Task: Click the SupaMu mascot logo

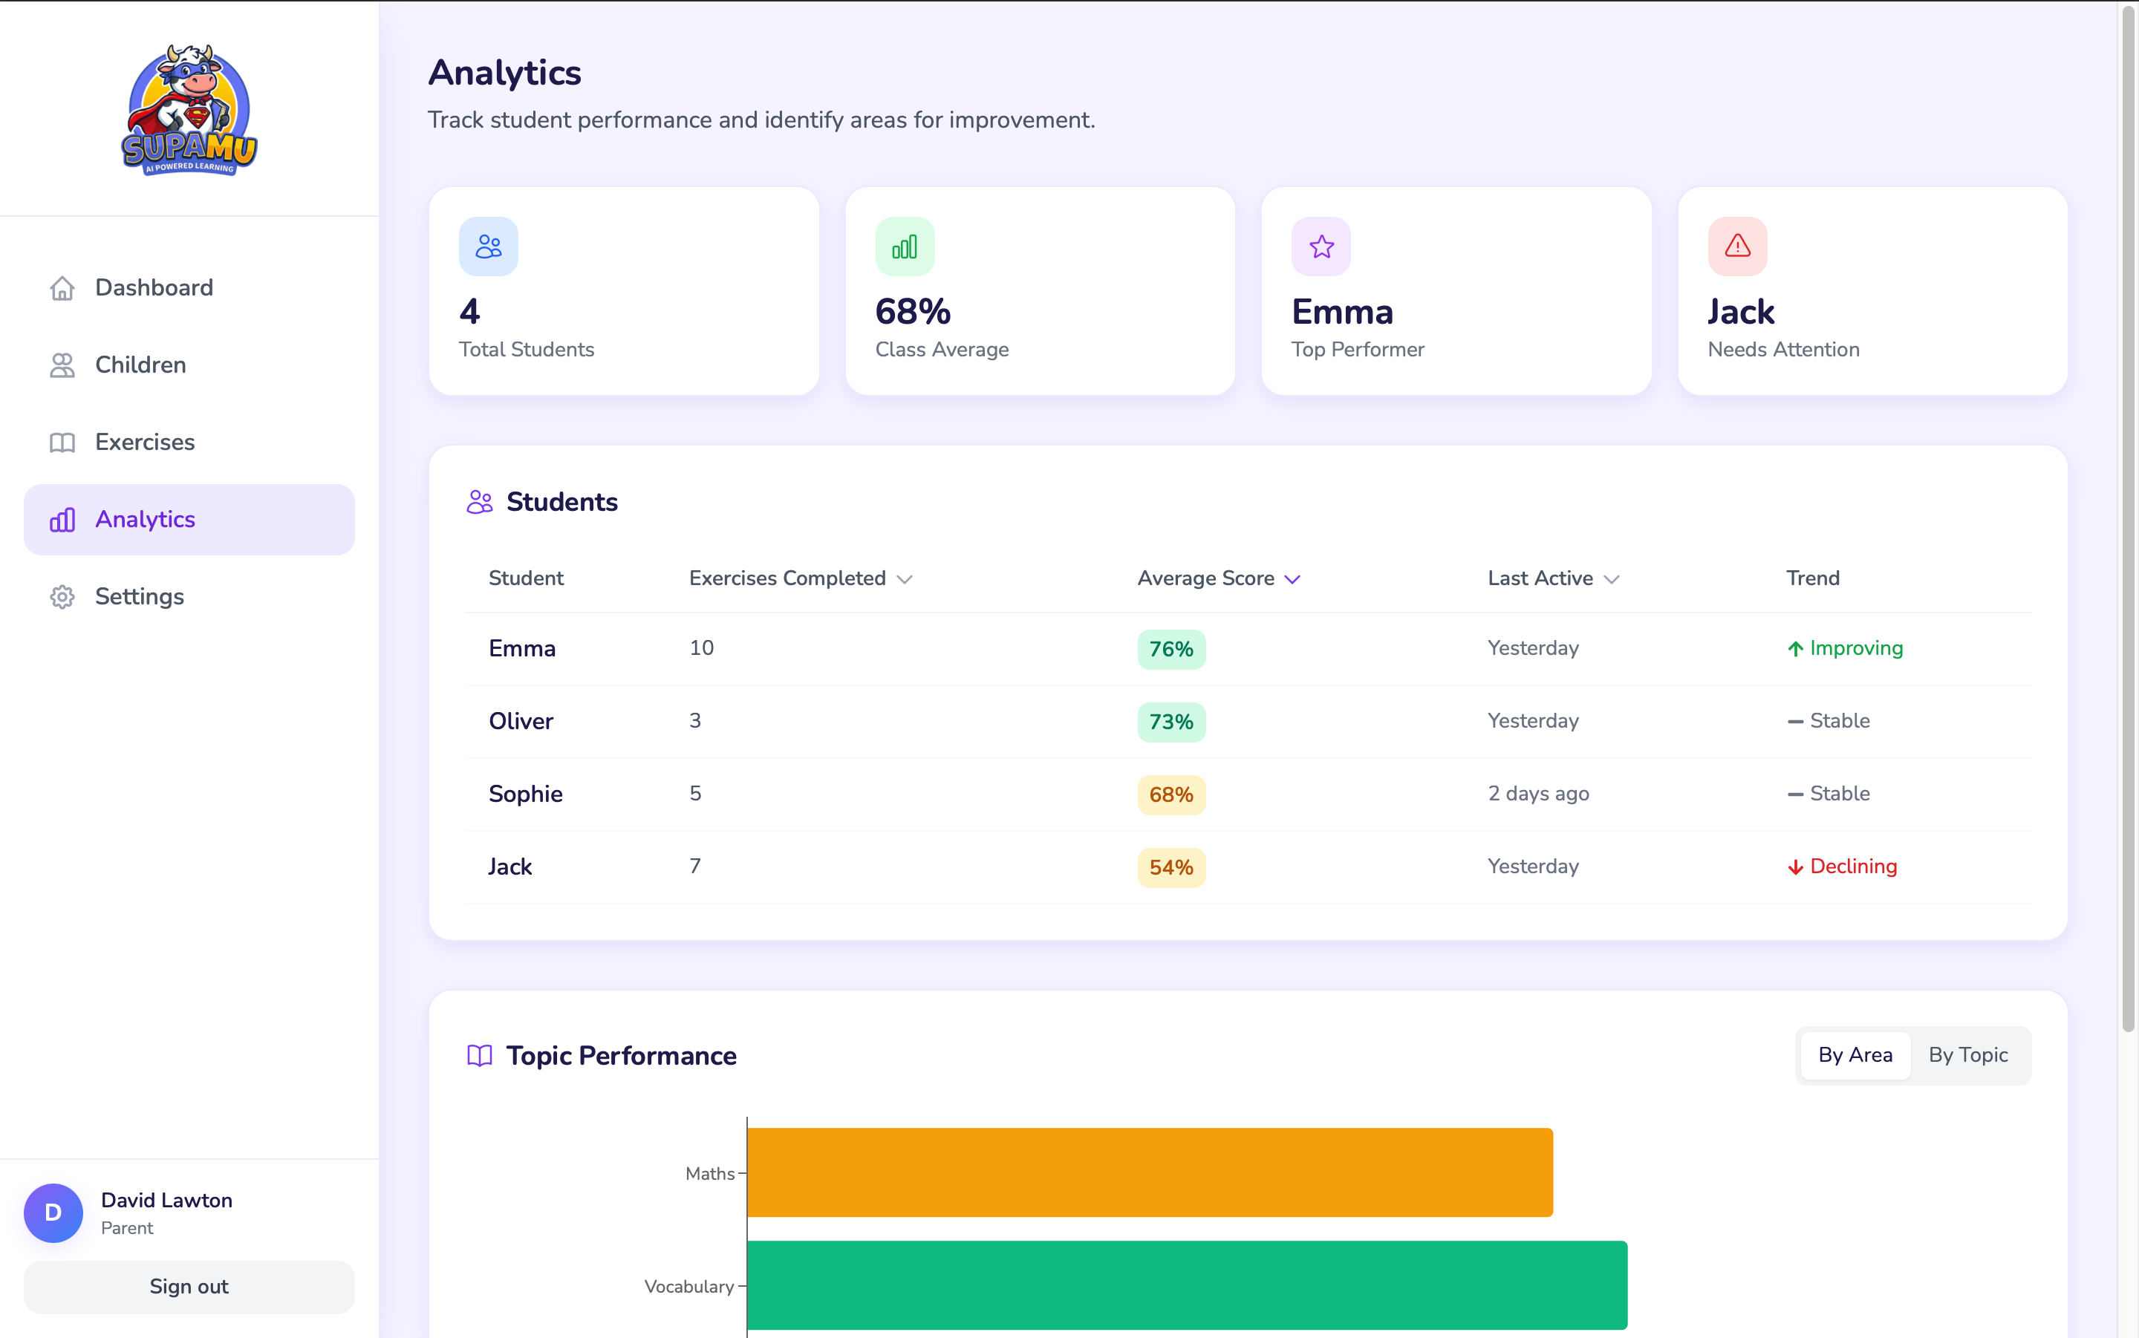Action: tap(189, 109)
